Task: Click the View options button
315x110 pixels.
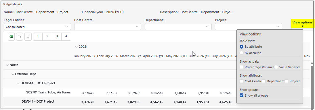Action: click(302, 24)
